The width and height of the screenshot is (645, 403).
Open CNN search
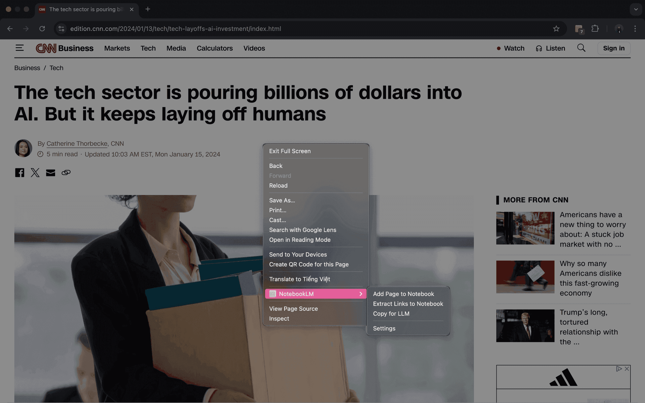(581, 48)
